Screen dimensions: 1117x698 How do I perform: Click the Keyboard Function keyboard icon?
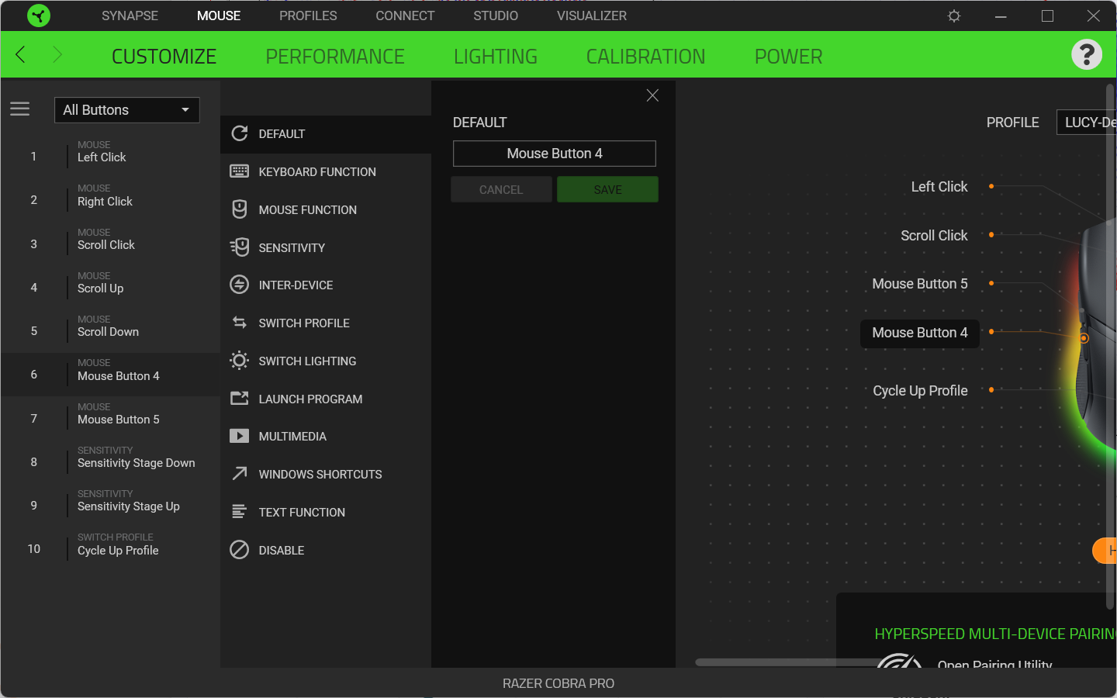pyautogui.click(x=240, y=171)
